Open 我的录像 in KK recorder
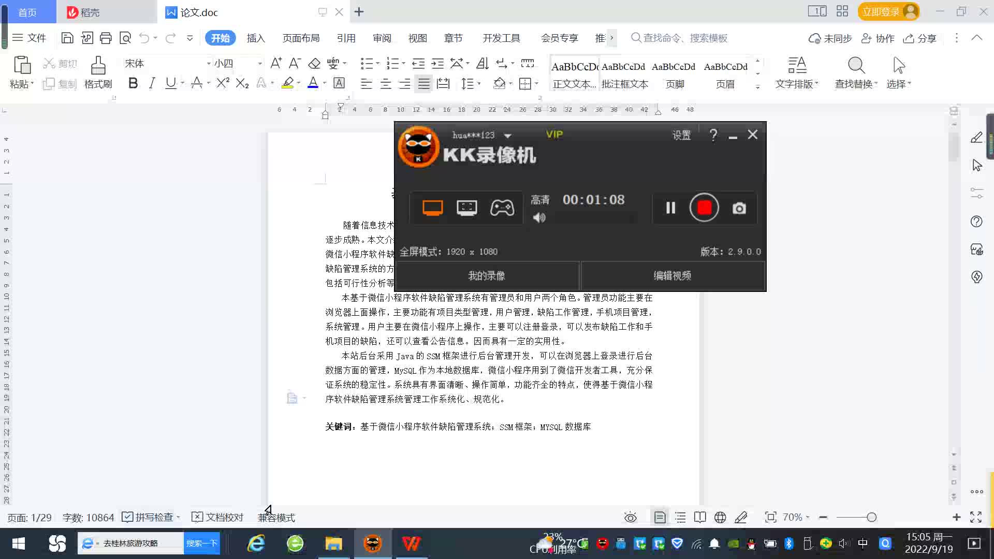The image size is (994, 559). pyautogui.click(x=486, y=276)
